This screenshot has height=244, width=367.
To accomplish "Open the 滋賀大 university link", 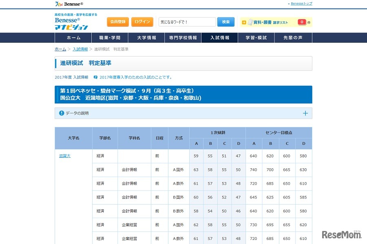I will click(x=64, y=156).
